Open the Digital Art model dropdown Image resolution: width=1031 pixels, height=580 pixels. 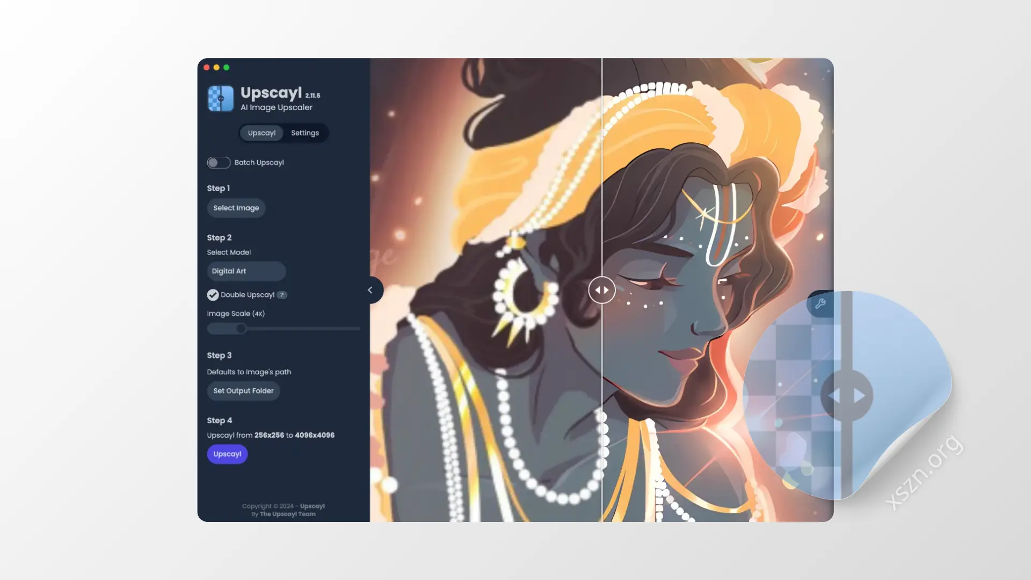click(x=246, y=271)
